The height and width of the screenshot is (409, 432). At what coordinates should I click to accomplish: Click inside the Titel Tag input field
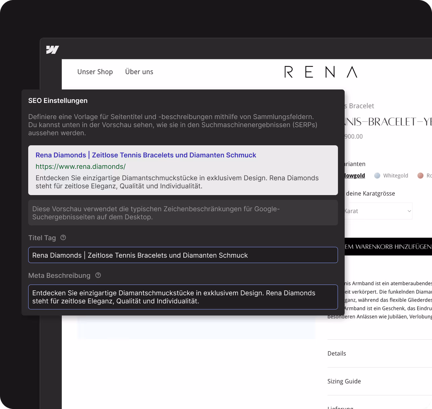(x=183, y=255)
